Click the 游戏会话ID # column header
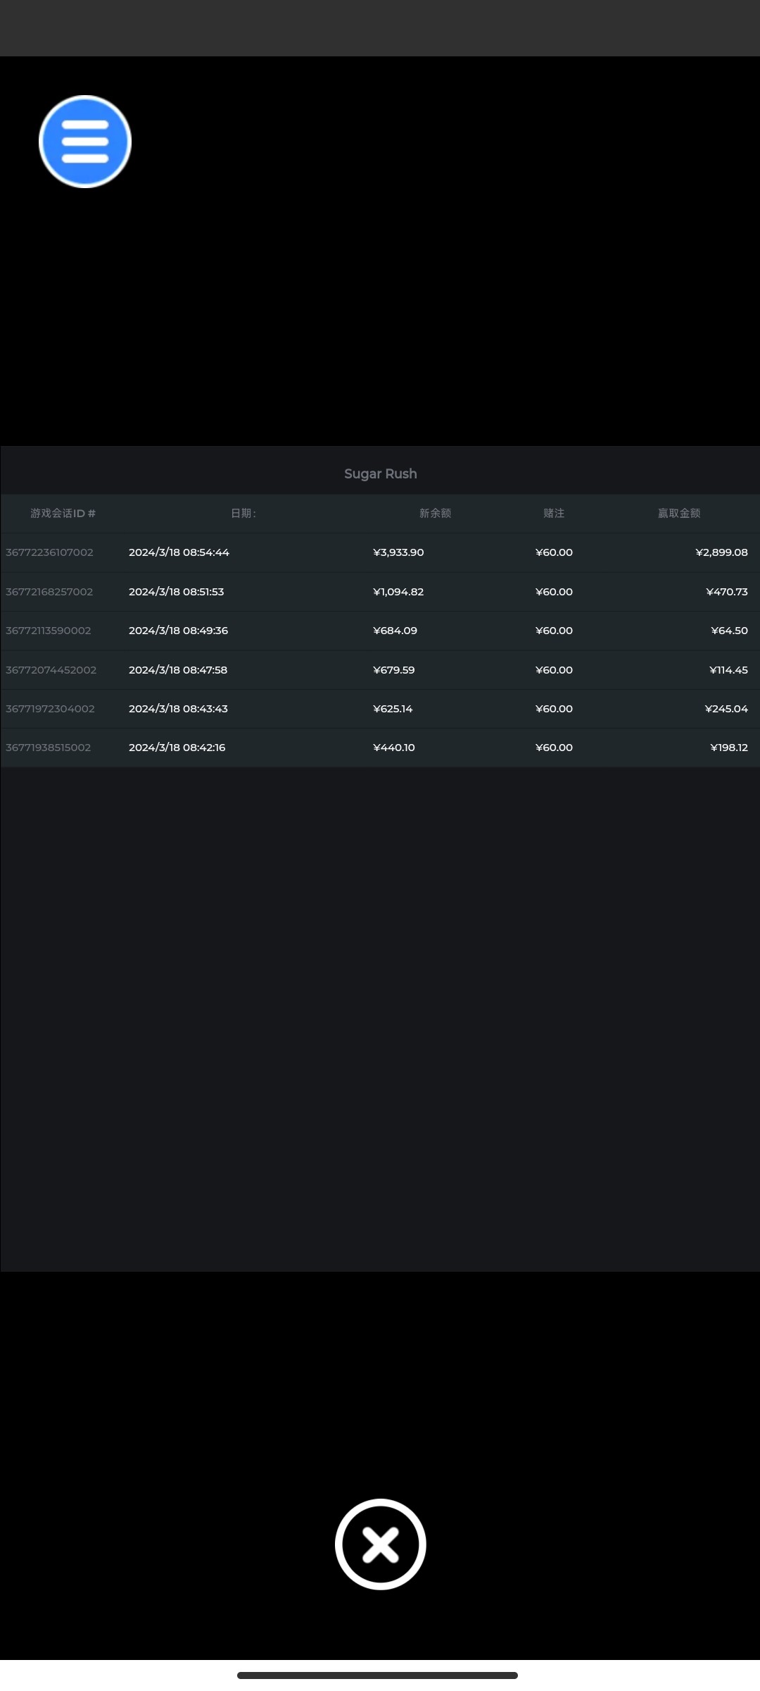The height and width of the screenshot is (1691, 760). [x=63, y=513]
